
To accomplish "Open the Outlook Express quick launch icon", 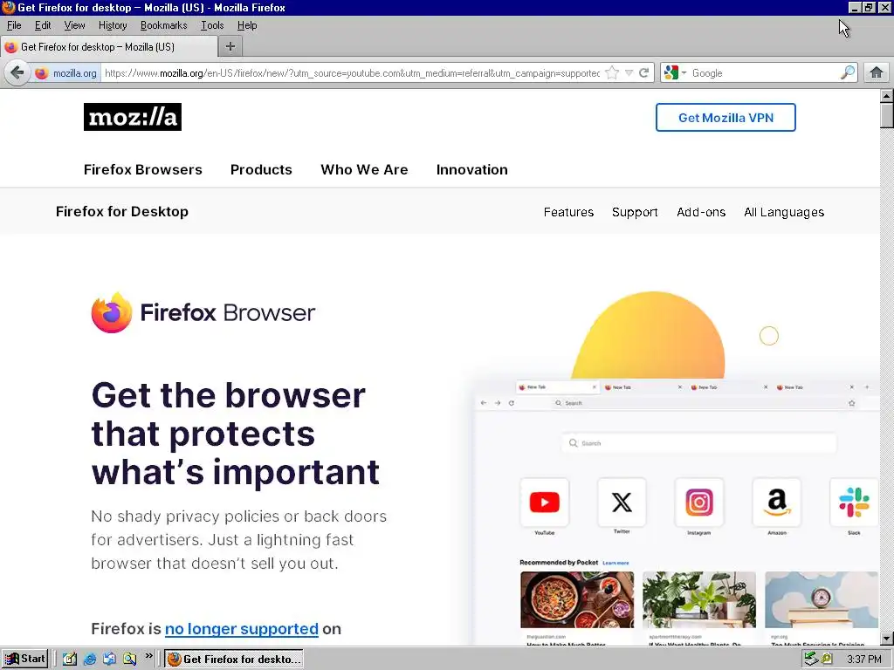I will pos(109,660).
